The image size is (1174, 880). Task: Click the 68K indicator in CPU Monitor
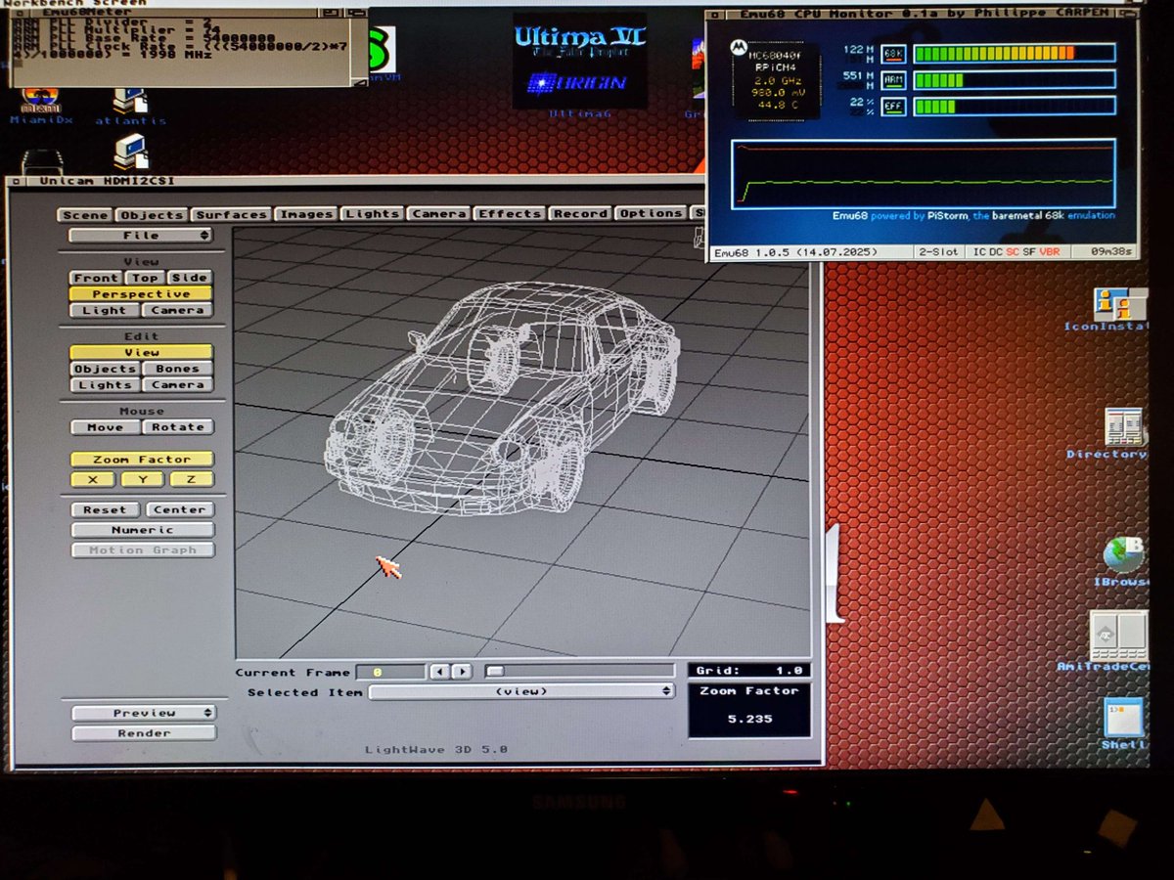point(893,53)
